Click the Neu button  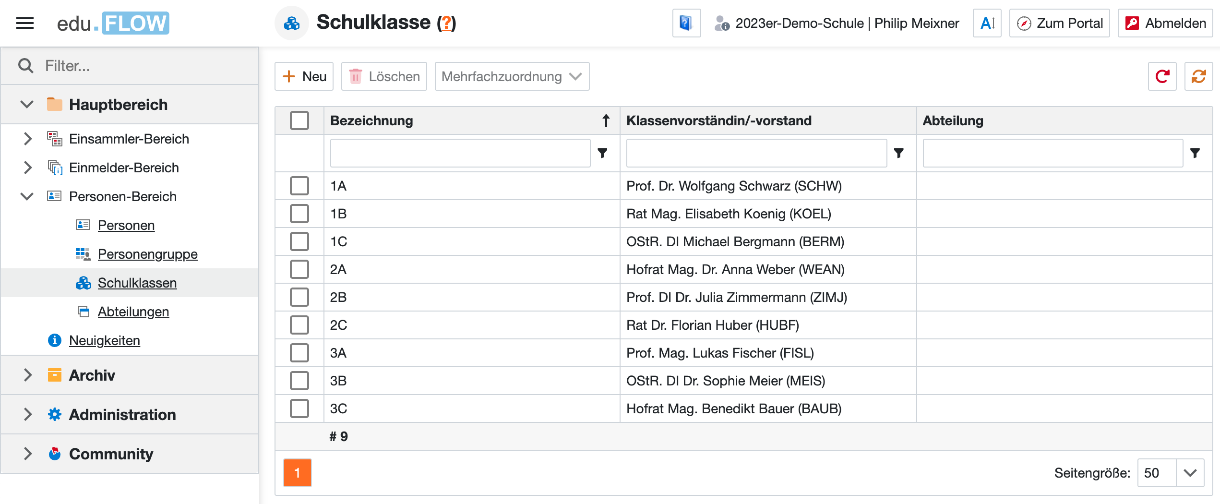[304, 76]
